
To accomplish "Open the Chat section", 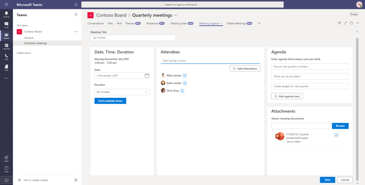I will [x=6, y=25].
